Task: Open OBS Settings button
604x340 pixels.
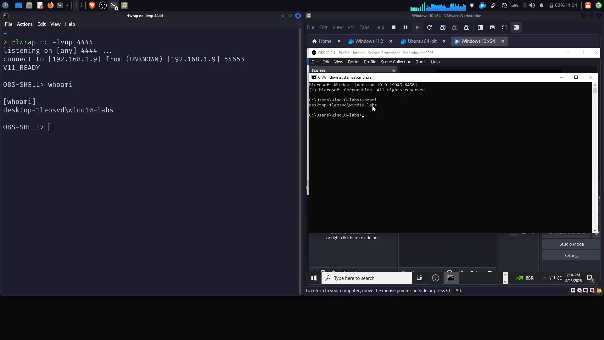Action: [x=571, y=256]
